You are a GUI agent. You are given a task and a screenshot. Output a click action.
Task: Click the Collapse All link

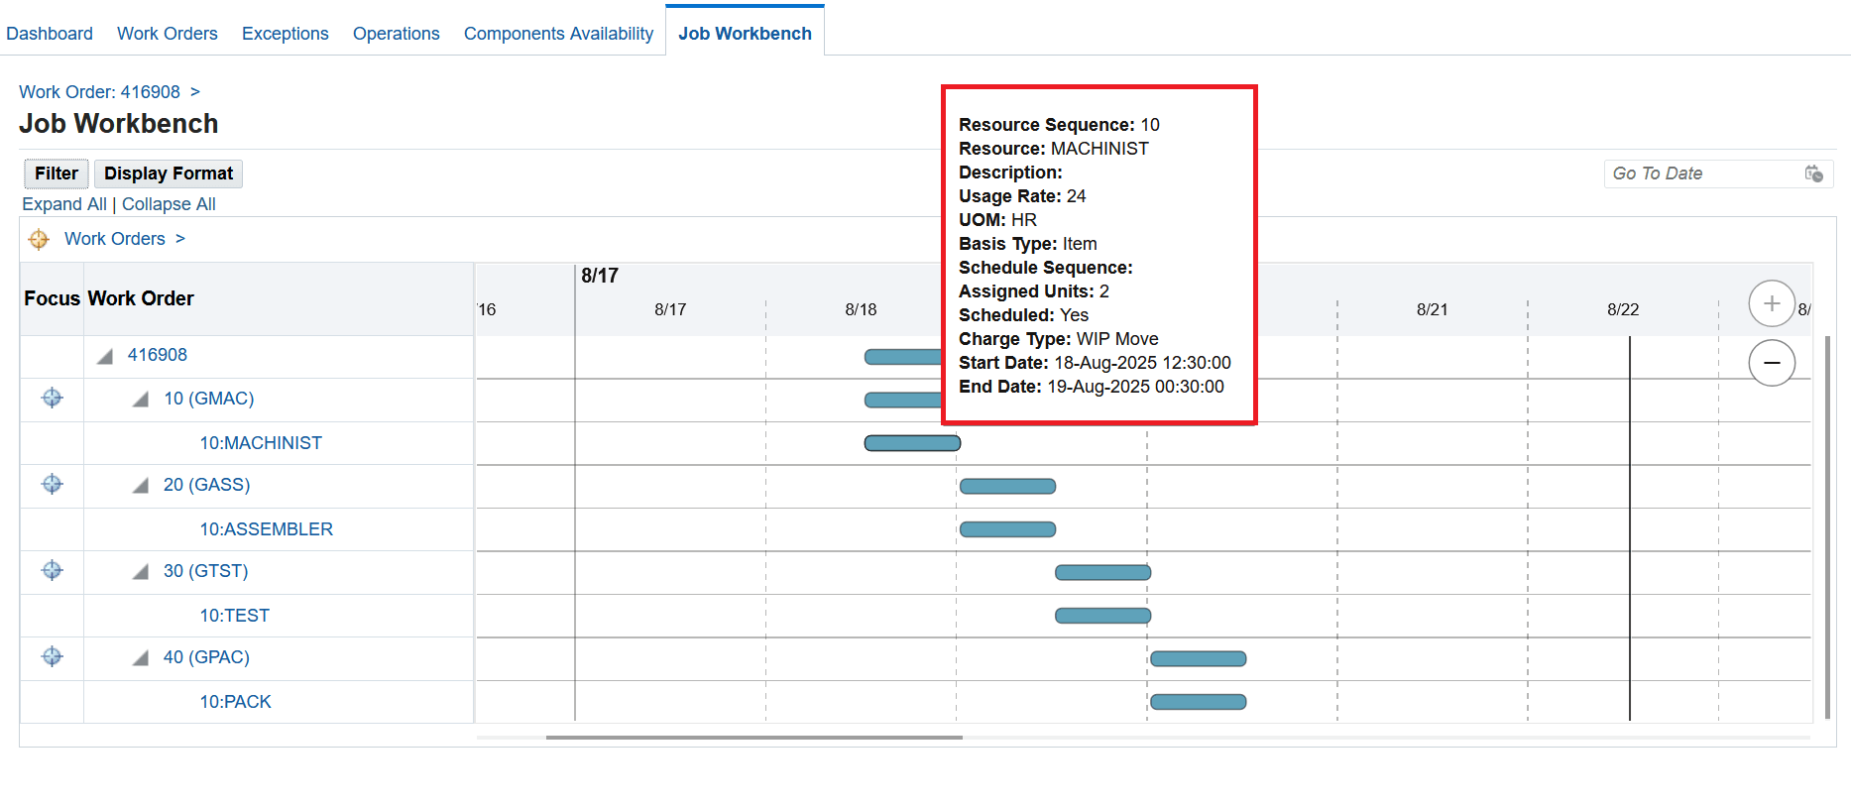click(169, 204)
